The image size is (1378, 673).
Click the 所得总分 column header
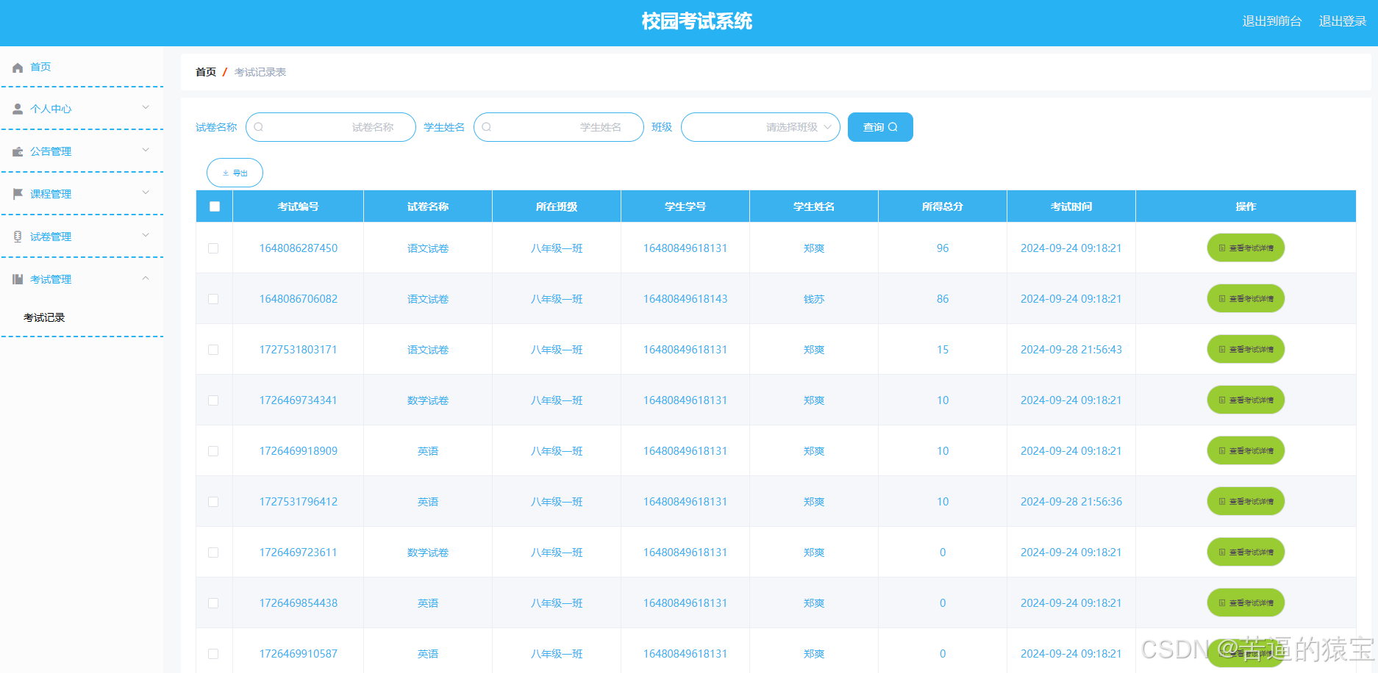tap(943, 206)
